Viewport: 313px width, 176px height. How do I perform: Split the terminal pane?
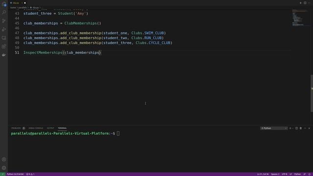[x=296, y=128]
